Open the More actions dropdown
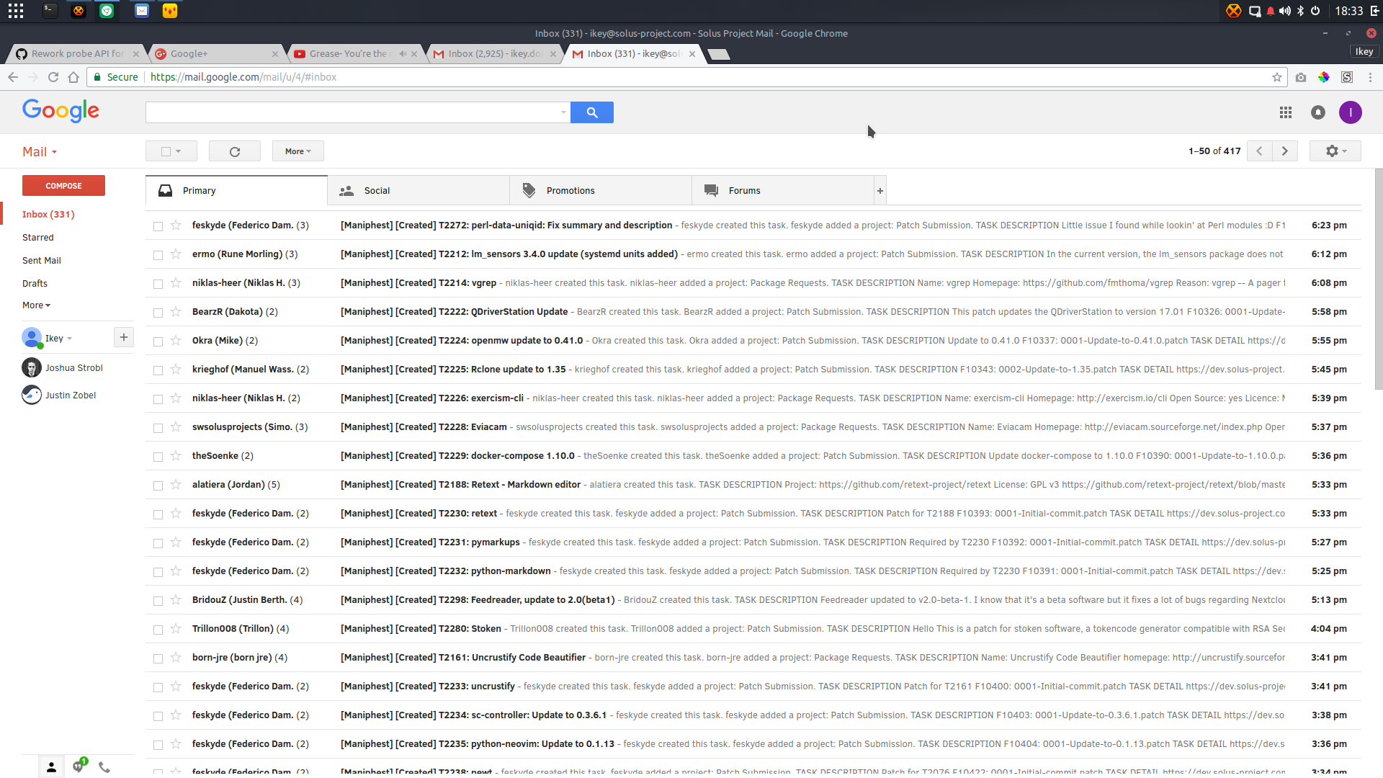The width and height of the screenshot is (1383, 778). [x=298, y=151]
